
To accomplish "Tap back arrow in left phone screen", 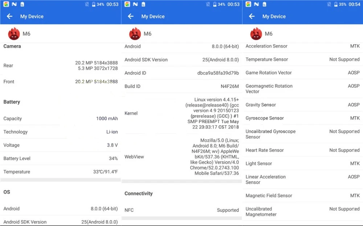I will tap(9, 16).
